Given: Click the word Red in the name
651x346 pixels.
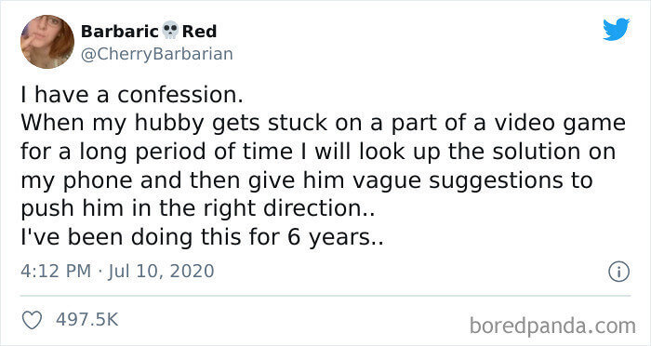Looking at the screenshot, I should tap(199, 31).
